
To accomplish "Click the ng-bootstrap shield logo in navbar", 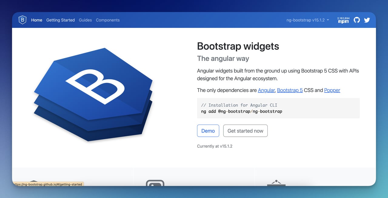I will pyautogui.click(x=22, y=20).
